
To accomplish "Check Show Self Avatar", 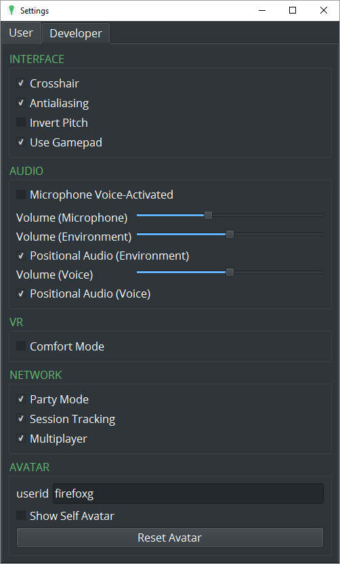I will click(x=21, y=515).
